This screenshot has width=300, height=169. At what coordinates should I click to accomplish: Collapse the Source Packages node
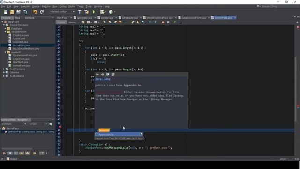4,25
